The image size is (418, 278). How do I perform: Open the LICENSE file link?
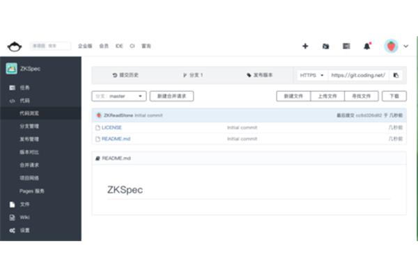click(111, 128)
